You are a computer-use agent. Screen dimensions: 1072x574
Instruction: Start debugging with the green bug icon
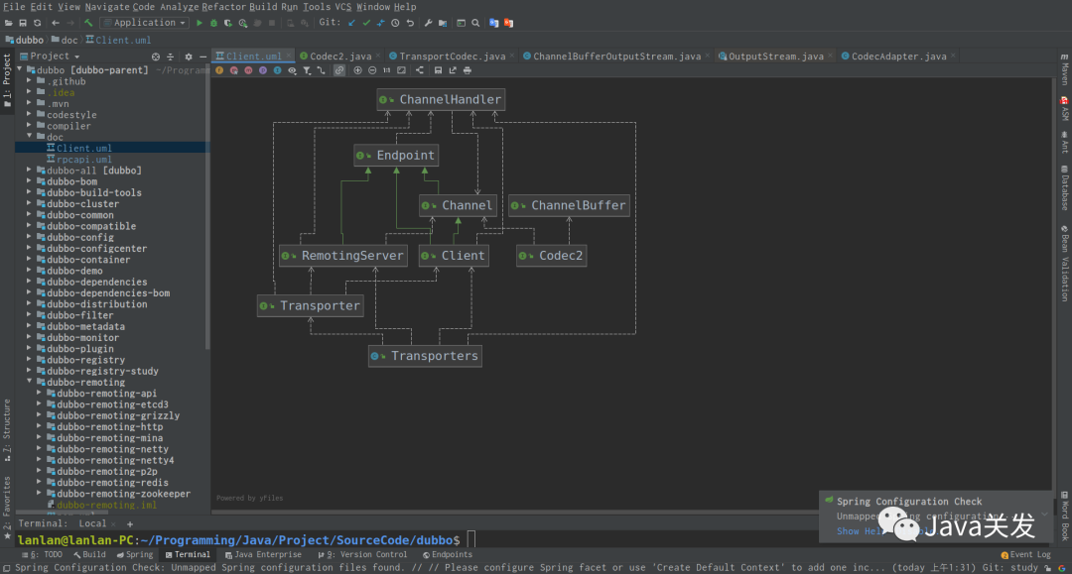pos(213,23)
